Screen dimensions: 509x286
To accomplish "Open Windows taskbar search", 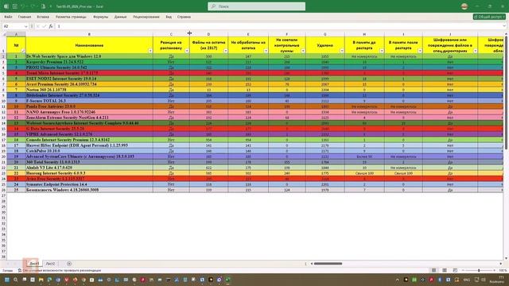I will tap(15, 280).
